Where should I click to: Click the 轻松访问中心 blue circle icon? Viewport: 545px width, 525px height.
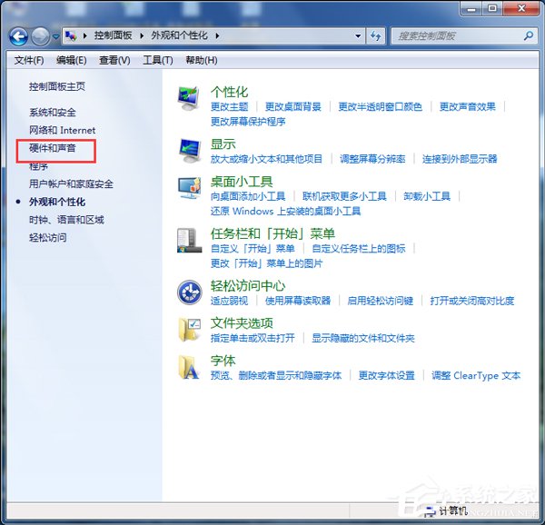point(190,292)
